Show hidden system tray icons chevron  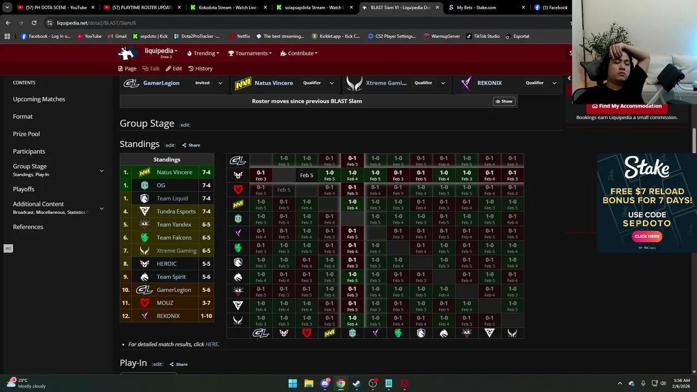click(620, 383)
